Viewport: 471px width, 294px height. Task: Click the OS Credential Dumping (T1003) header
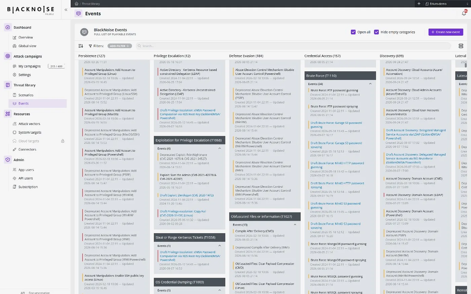(189, 282)
